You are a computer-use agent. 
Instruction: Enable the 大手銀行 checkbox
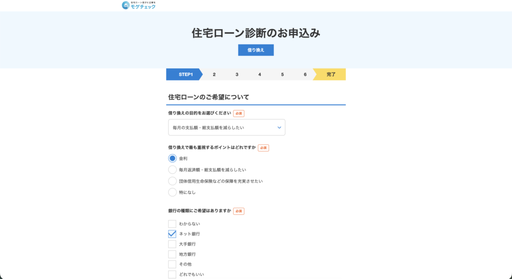[172, 244]
